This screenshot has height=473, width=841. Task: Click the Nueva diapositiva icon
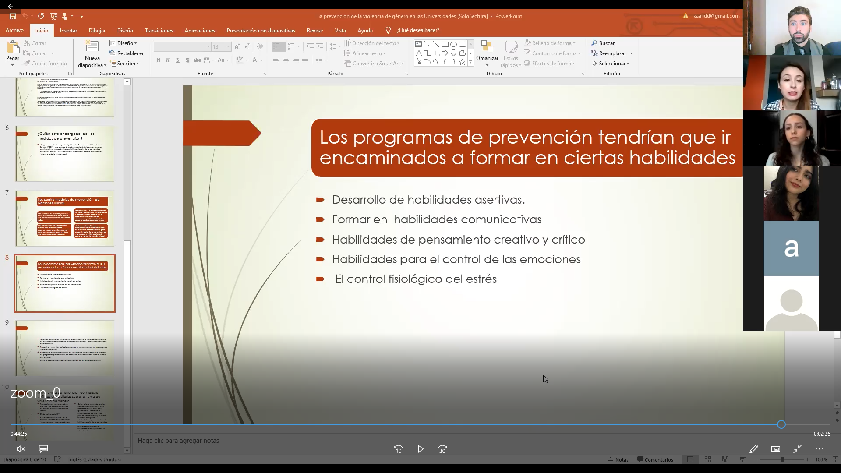[x=92, y=46]
